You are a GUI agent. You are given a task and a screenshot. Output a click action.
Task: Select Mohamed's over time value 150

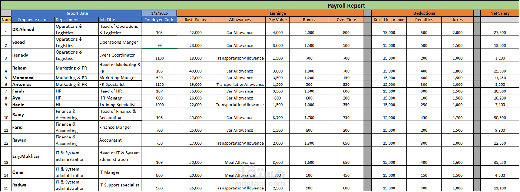346,78
